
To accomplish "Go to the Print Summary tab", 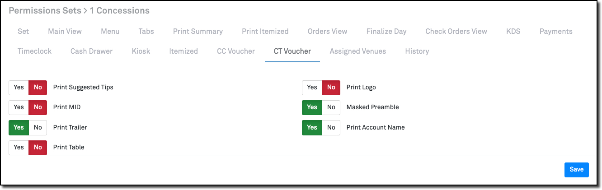I will pyautogui.click(x=198, y=31).
